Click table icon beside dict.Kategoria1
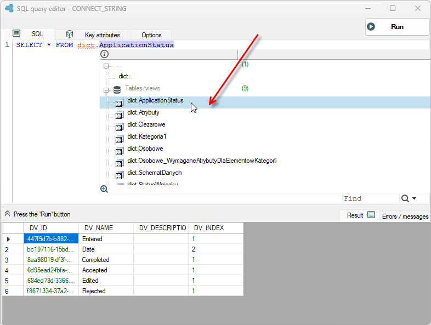 120,139
